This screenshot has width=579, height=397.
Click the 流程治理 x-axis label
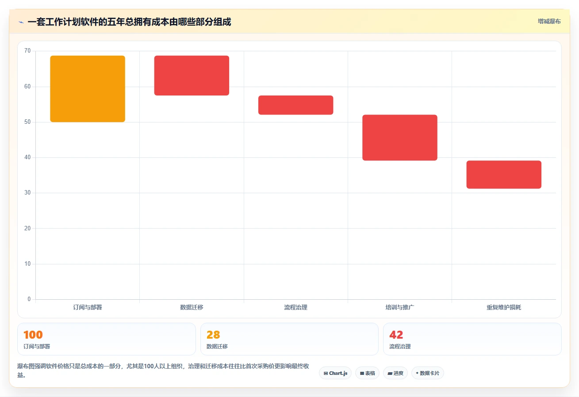point(295,307)
